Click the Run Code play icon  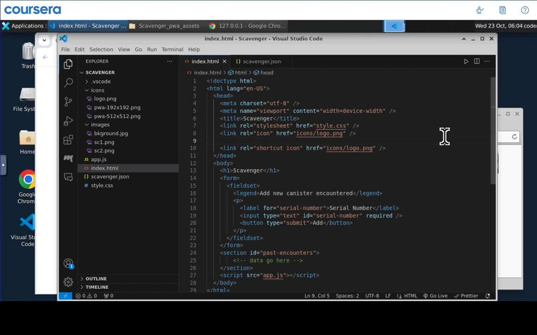point(466,61)
